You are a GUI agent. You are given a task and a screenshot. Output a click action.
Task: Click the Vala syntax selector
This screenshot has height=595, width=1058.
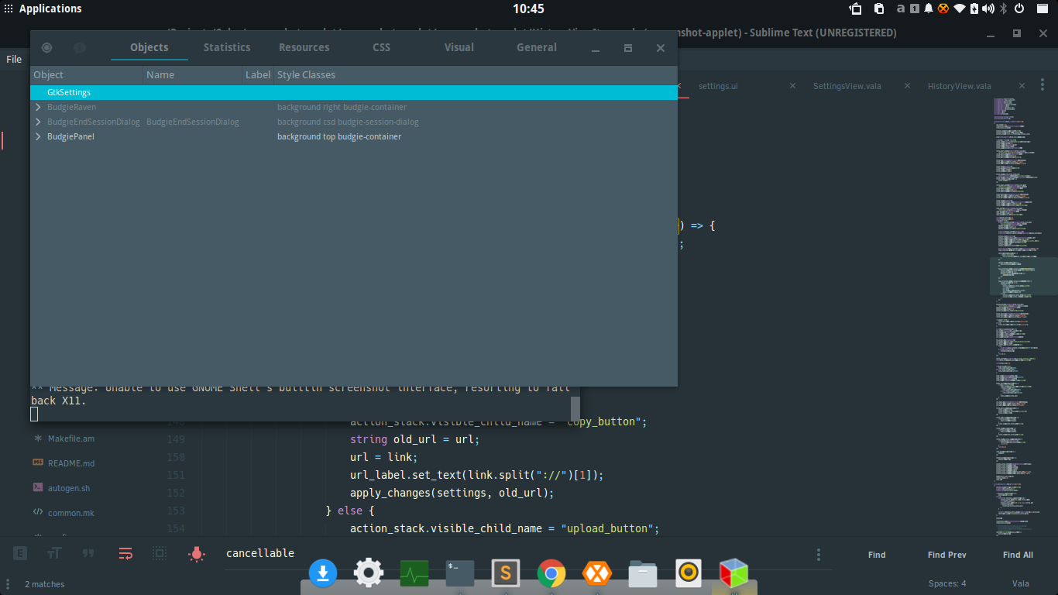point(1020,584)
